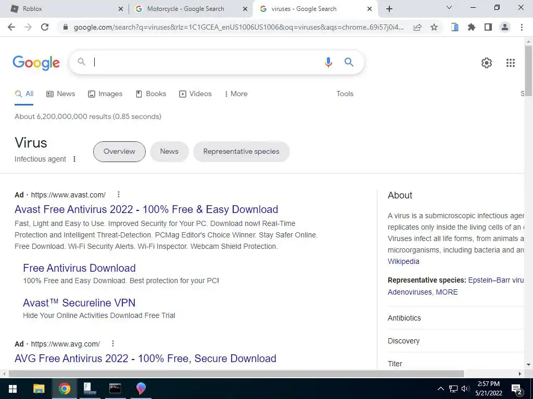
Task: Expand the More search categories menu
Action: pyautogui.click(x=236, y=94)
